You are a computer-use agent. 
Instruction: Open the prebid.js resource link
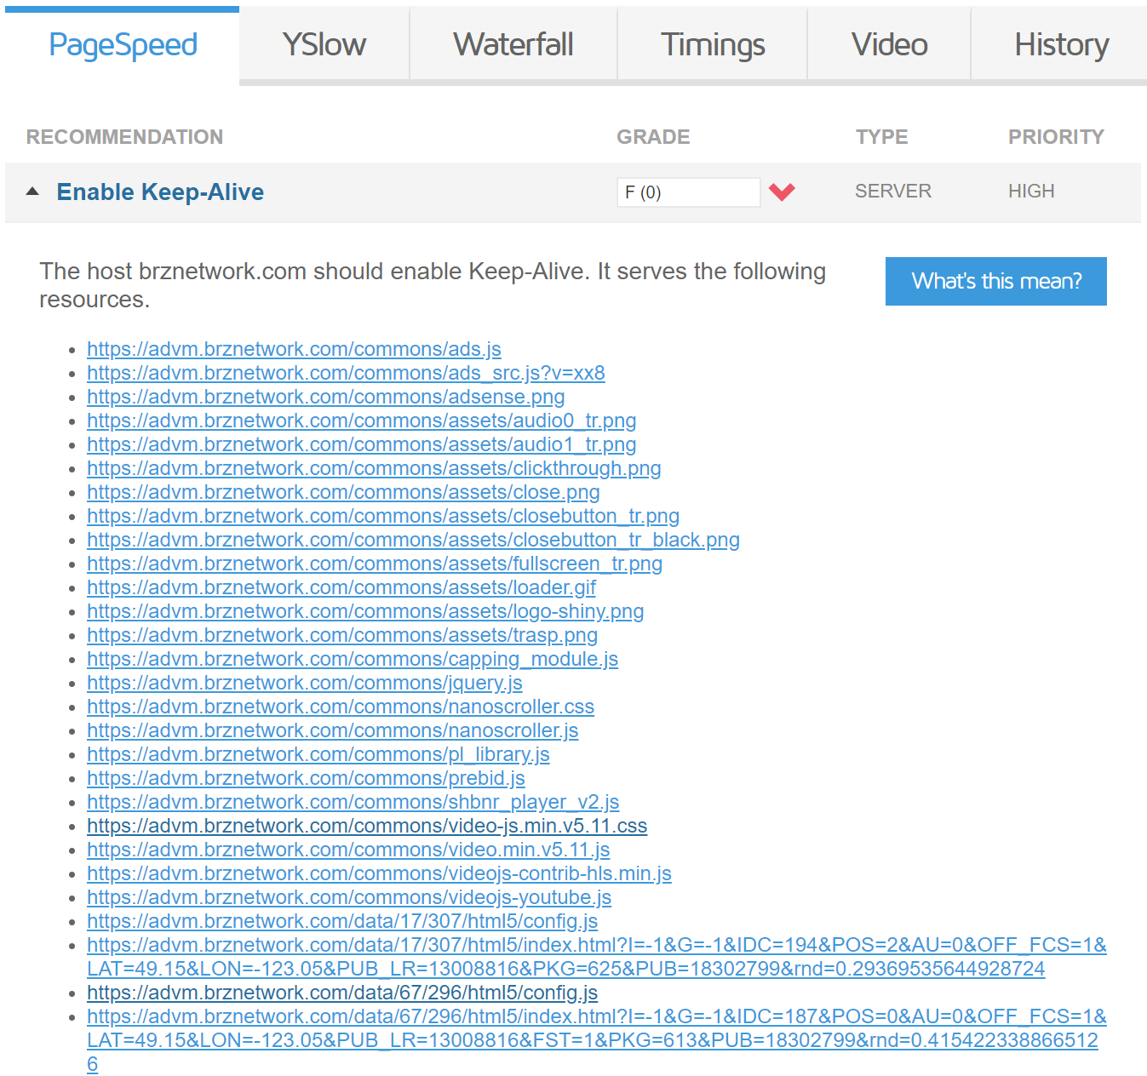(306, 778)
